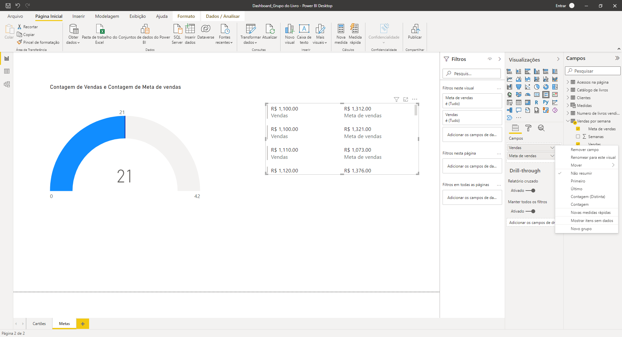Open the Analytics magnifier pane
The width and height of the screenshot is (622, 337).
point(541,128)
